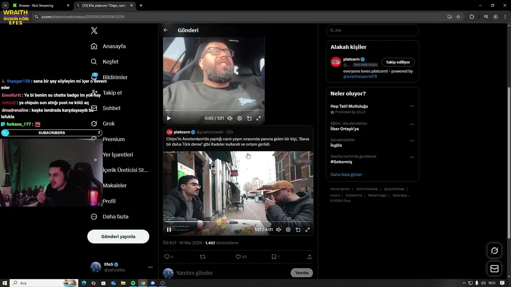Make the lower video fullscreen
The width and height of the screenshot is (511, 287).
point(307,230)
